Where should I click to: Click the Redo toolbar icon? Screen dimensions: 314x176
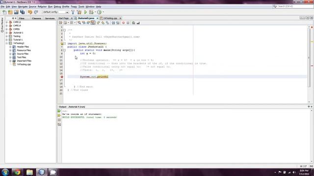pyautogui.click(x=36, y=12)
